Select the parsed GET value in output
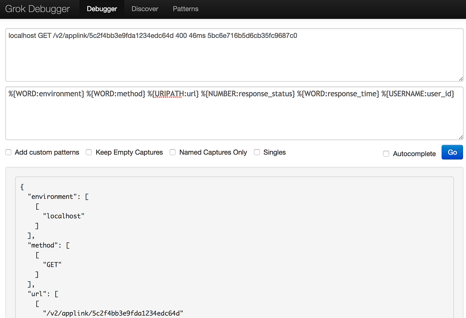 (x=53, y=264)
